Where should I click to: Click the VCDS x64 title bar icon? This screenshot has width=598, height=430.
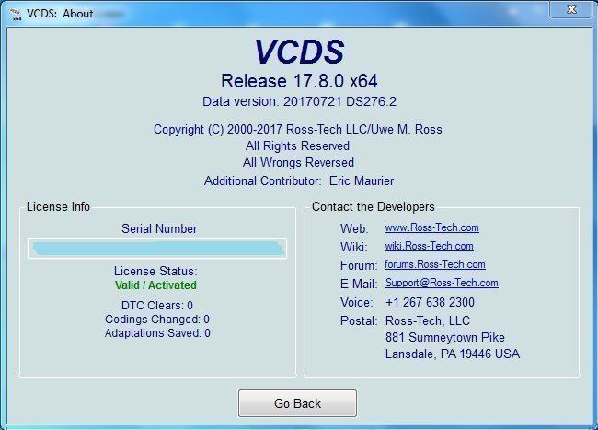pos(16,14)
